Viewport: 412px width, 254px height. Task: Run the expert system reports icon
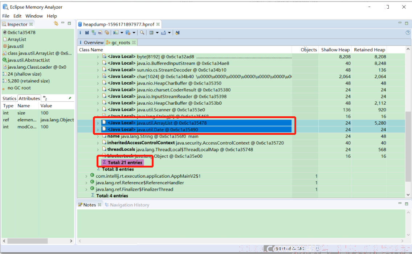(116, 33)
